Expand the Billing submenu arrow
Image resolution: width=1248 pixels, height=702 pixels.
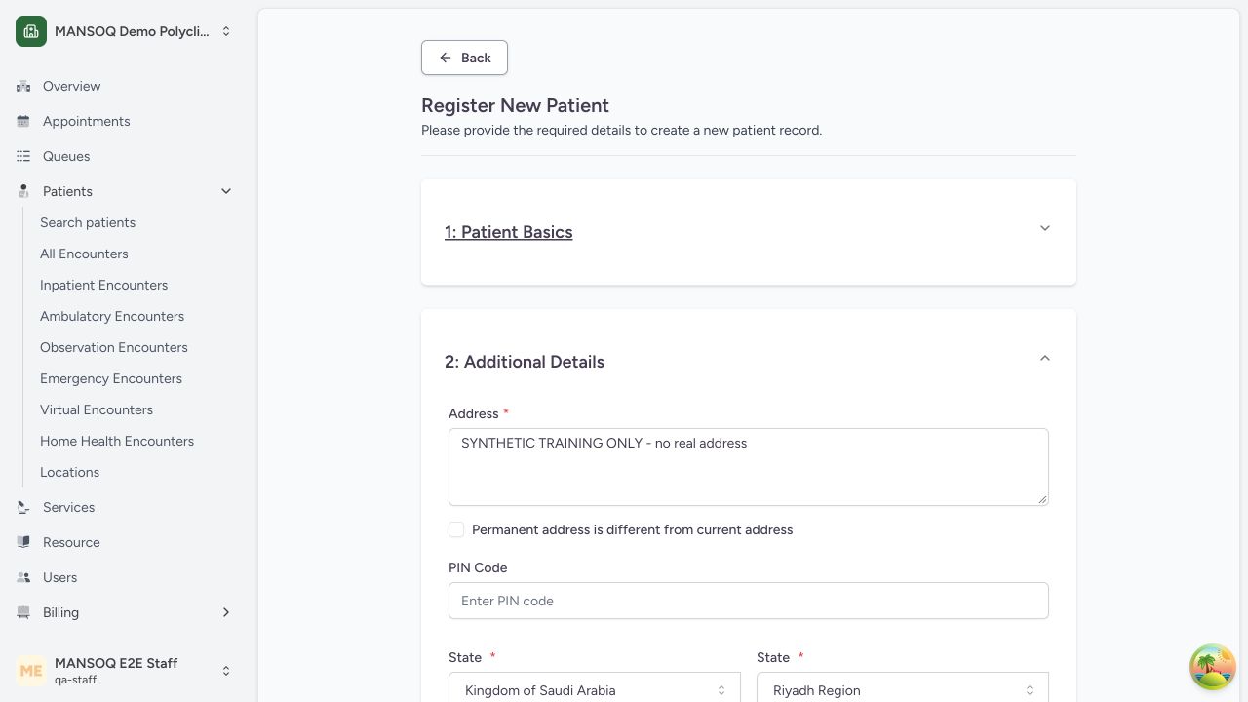tap(226, 612)
